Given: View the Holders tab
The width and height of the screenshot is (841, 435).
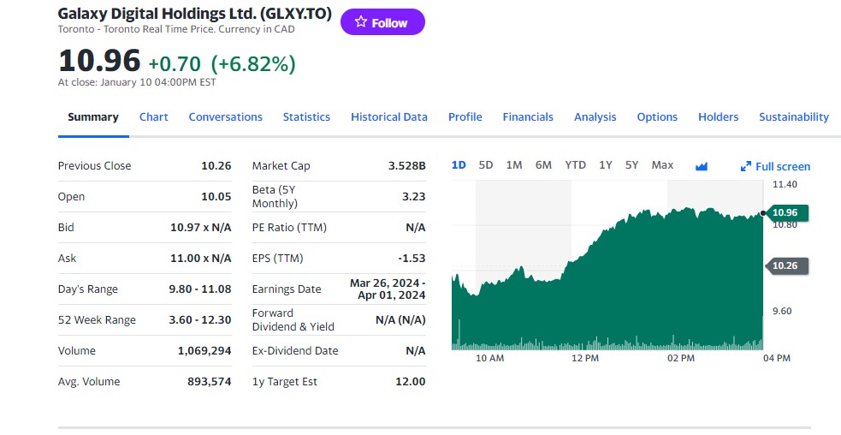Looking at the screenshot, I should click(718, 117).
